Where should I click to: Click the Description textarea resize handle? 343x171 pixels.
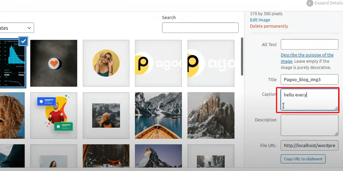coord(336,134)
